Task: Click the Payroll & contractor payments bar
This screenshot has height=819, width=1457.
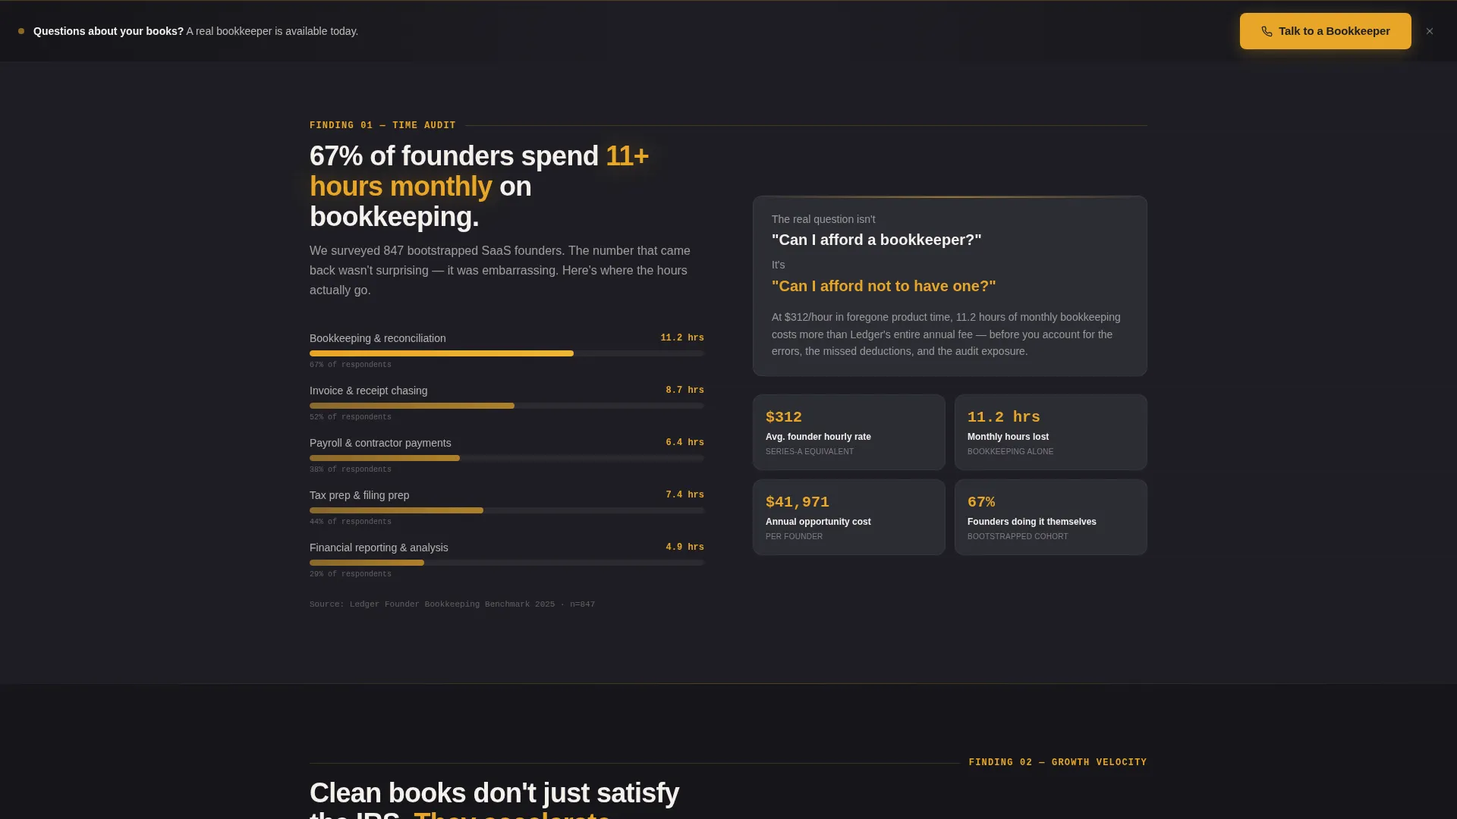Action: tap(507, 458)
